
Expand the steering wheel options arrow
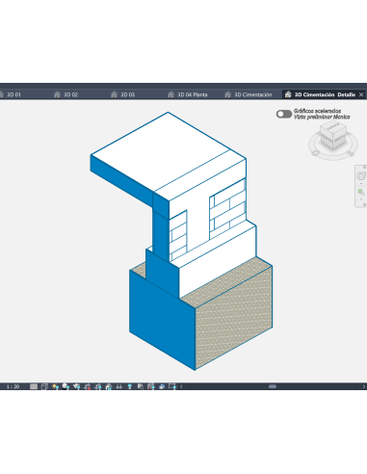(361, 184)
